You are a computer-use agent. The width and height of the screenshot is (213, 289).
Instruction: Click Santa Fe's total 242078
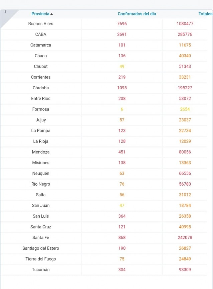click(185, 237)
